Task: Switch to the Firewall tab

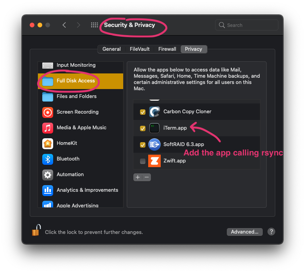Action: [167, 49]
